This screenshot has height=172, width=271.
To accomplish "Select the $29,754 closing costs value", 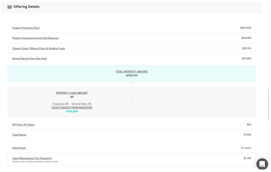I will [x=247, y=48].
